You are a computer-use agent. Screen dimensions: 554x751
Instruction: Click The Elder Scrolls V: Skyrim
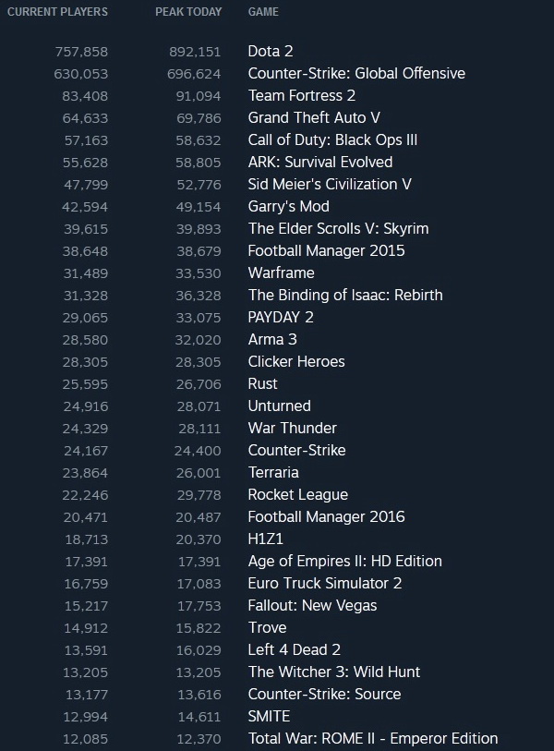click(338, 228)
